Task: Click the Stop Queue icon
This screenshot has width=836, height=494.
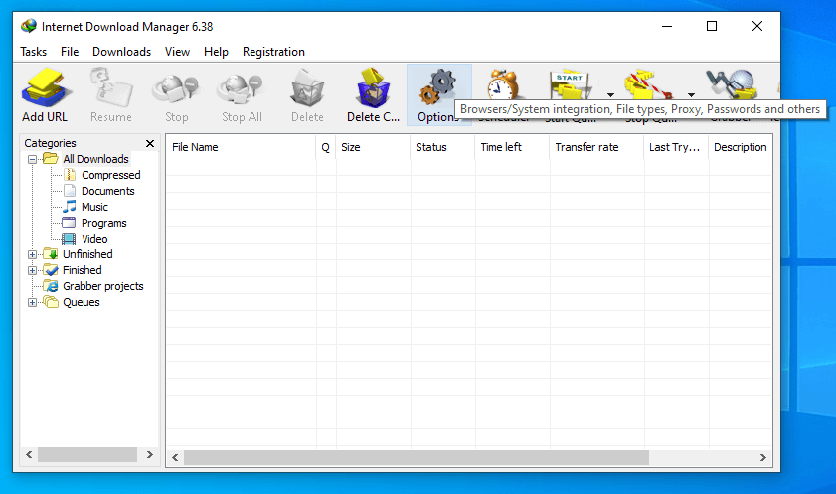Action: (648, 84)
